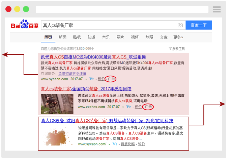Click V2 badge in sycaon.com/ organic result

tap(115, 144)
